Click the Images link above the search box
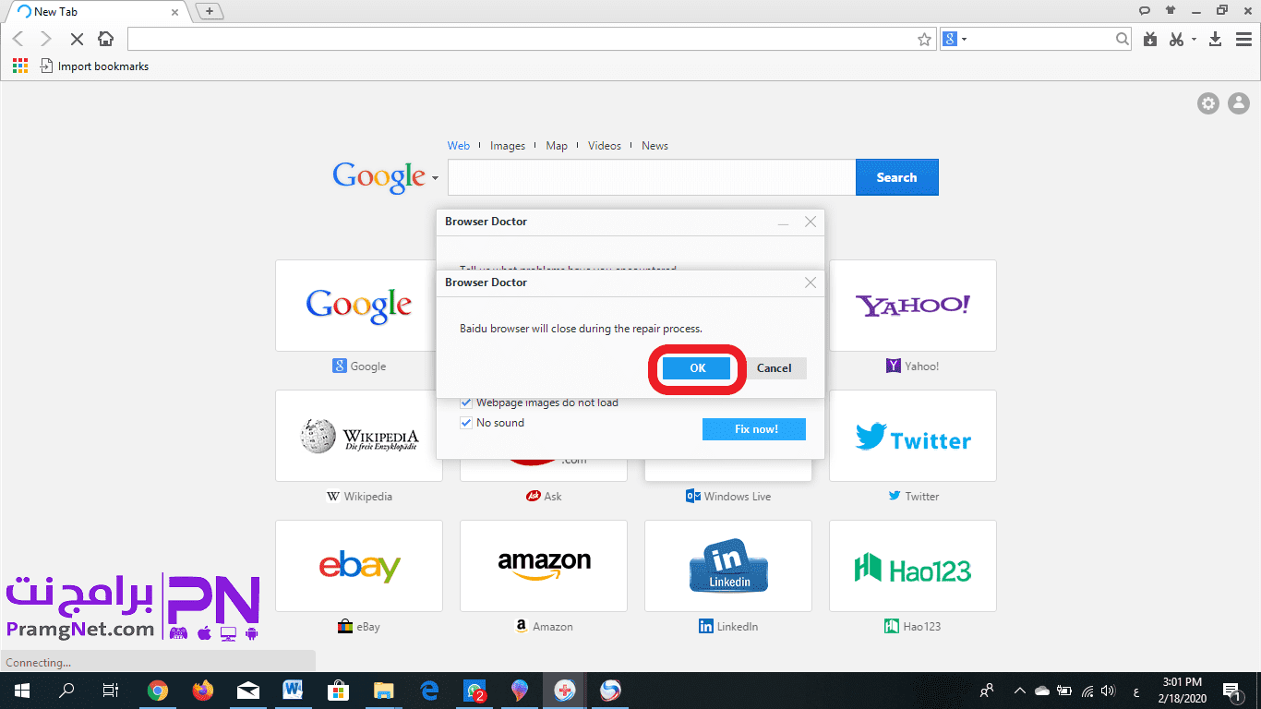 (508, 145)
